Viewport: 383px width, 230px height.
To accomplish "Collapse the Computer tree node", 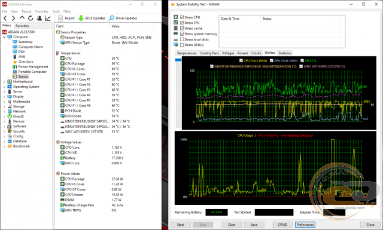I will (x=4, y=37).
